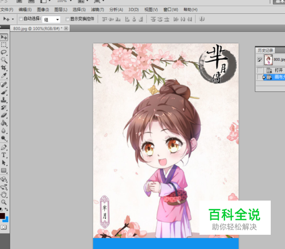Screen dimensions: 285x249
Task: Select the 打开 history state
Action: click(274, 71)
